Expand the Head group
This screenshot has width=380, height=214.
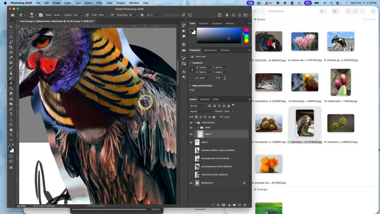(x=198, y=128)
